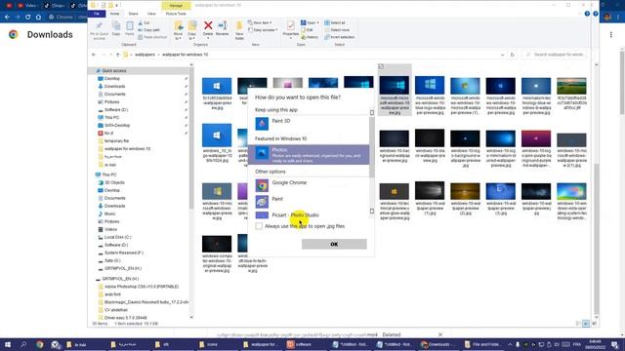Select Music under This PC
625x351 pixels.
(110, 214)
